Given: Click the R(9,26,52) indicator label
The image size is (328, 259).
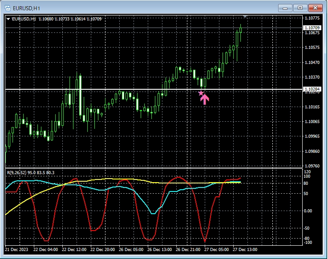Looking at the screenshot, I should [x=33, y=172].
